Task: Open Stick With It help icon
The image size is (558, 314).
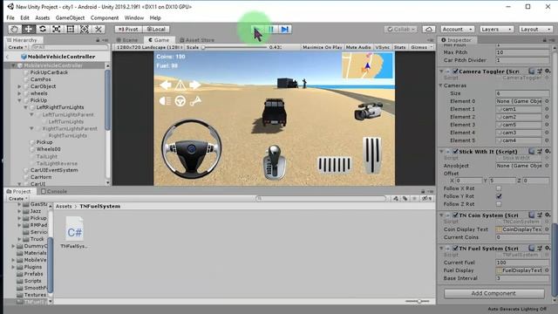Action: tap(532, 151)
